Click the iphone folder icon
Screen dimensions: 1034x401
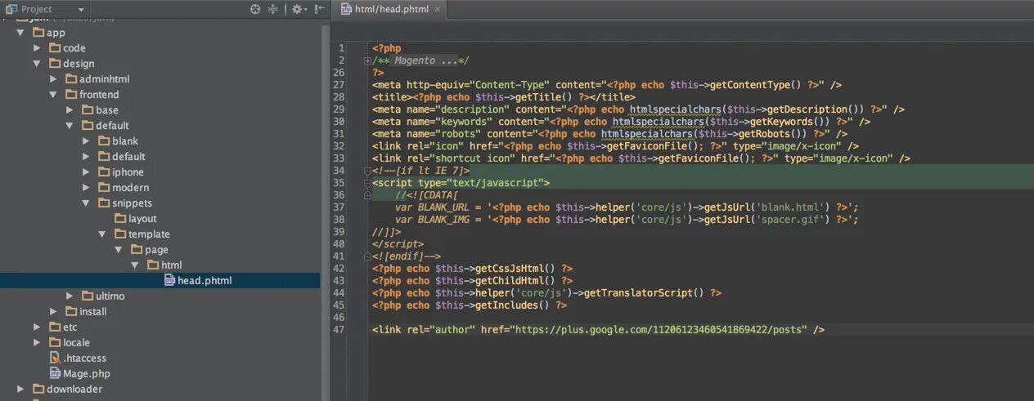tap(105, 172)
